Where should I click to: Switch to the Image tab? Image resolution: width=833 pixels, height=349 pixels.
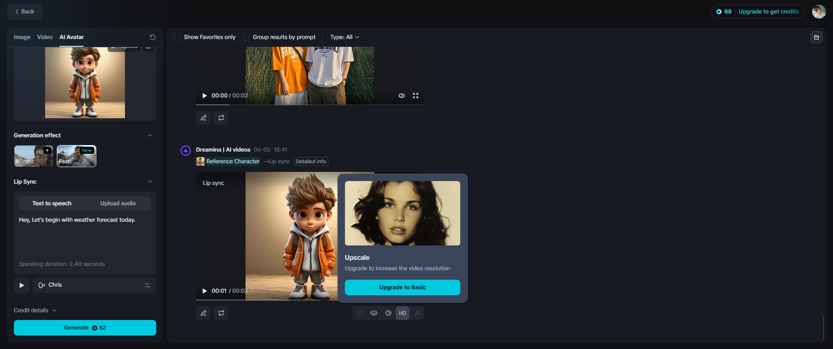coord(22,37)
